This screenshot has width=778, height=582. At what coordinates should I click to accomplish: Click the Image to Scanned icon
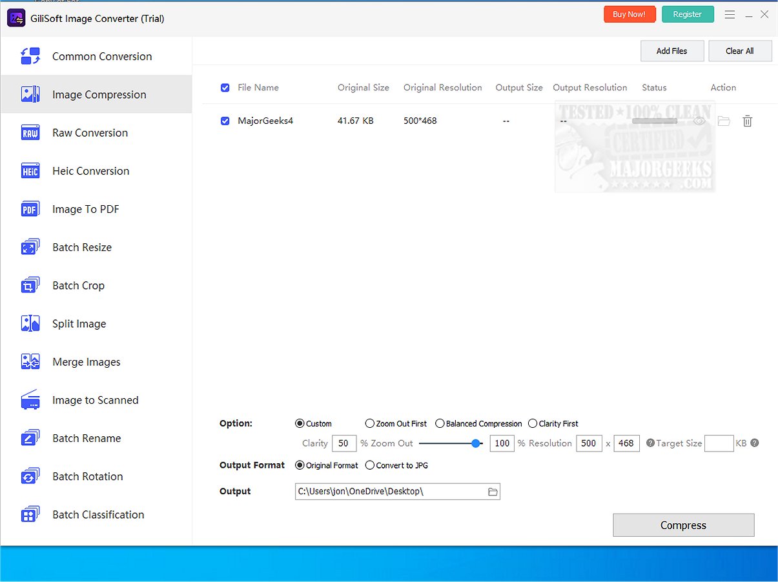point(30,400)
